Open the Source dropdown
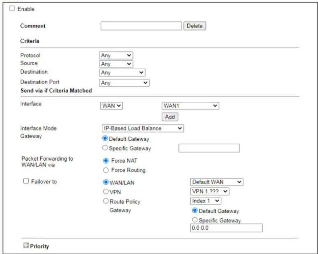 116,64
